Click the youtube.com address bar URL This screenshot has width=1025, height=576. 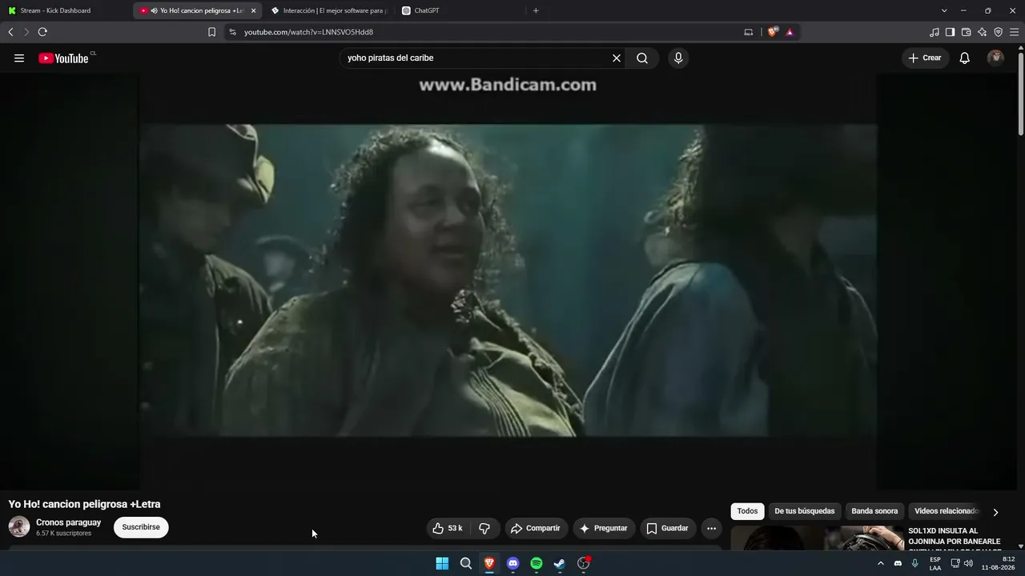[x=308, y=32]
